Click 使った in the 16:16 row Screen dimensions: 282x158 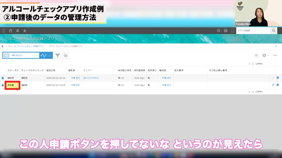click(121, 78)
